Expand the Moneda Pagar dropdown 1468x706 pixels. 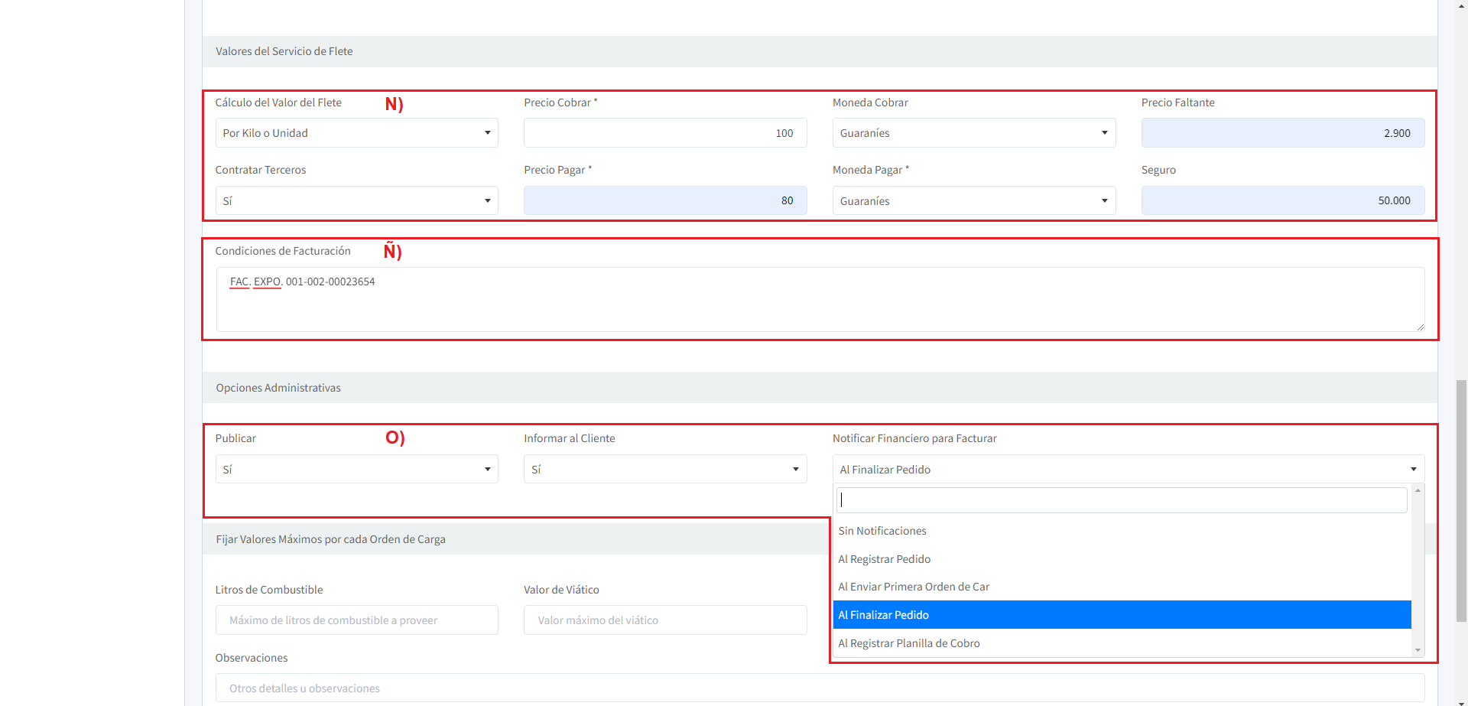973,201
